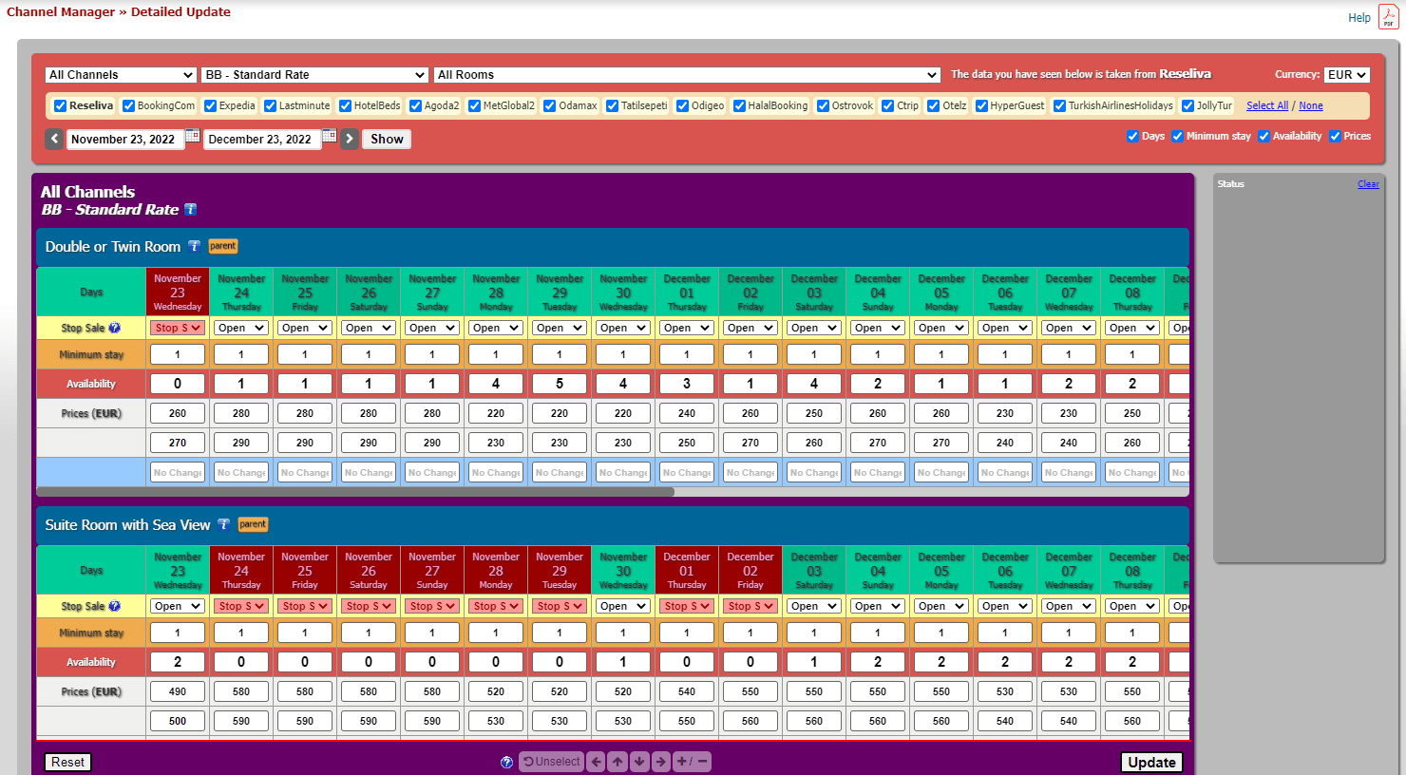Toggle the Minimum stay display checkbox
Screen dimensions: 1406x775
pyautogui.click(x=1177, y=137)
